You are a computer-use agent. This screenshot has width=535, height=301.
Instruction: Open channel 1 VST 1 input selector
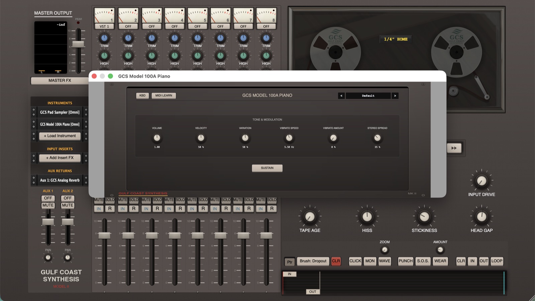pos(104,26)
